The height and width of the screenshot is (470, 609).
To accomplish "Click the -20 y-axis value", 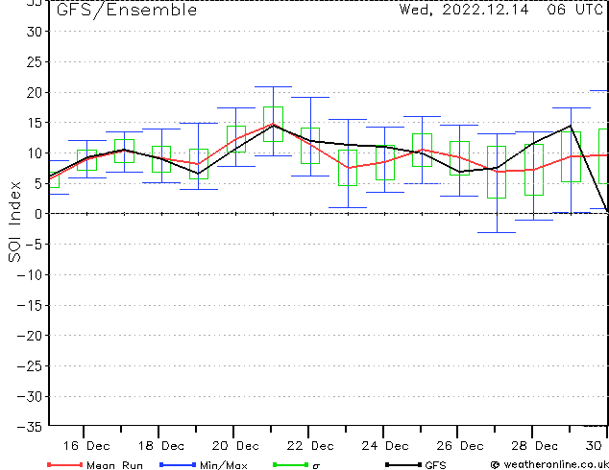I will tap(30, 336).
